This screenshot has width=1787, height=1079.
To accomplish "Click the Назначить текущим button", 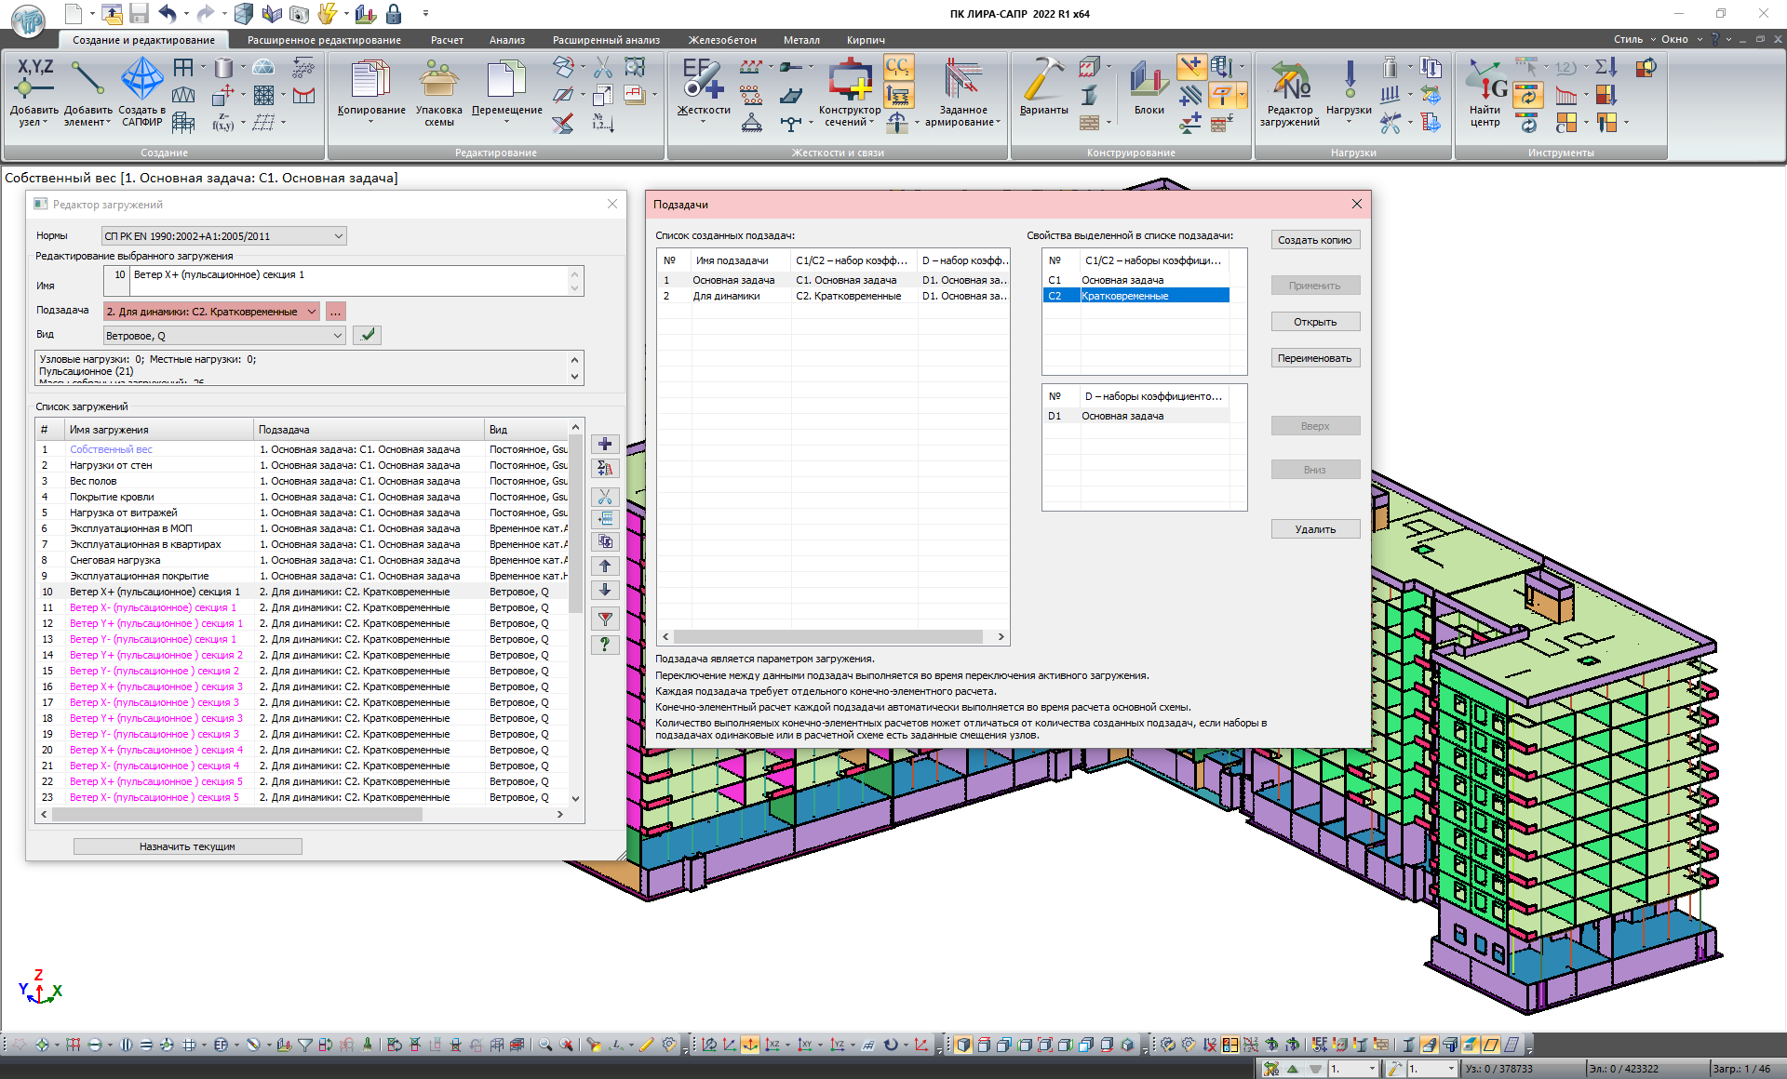I will (x=187, y=846).
